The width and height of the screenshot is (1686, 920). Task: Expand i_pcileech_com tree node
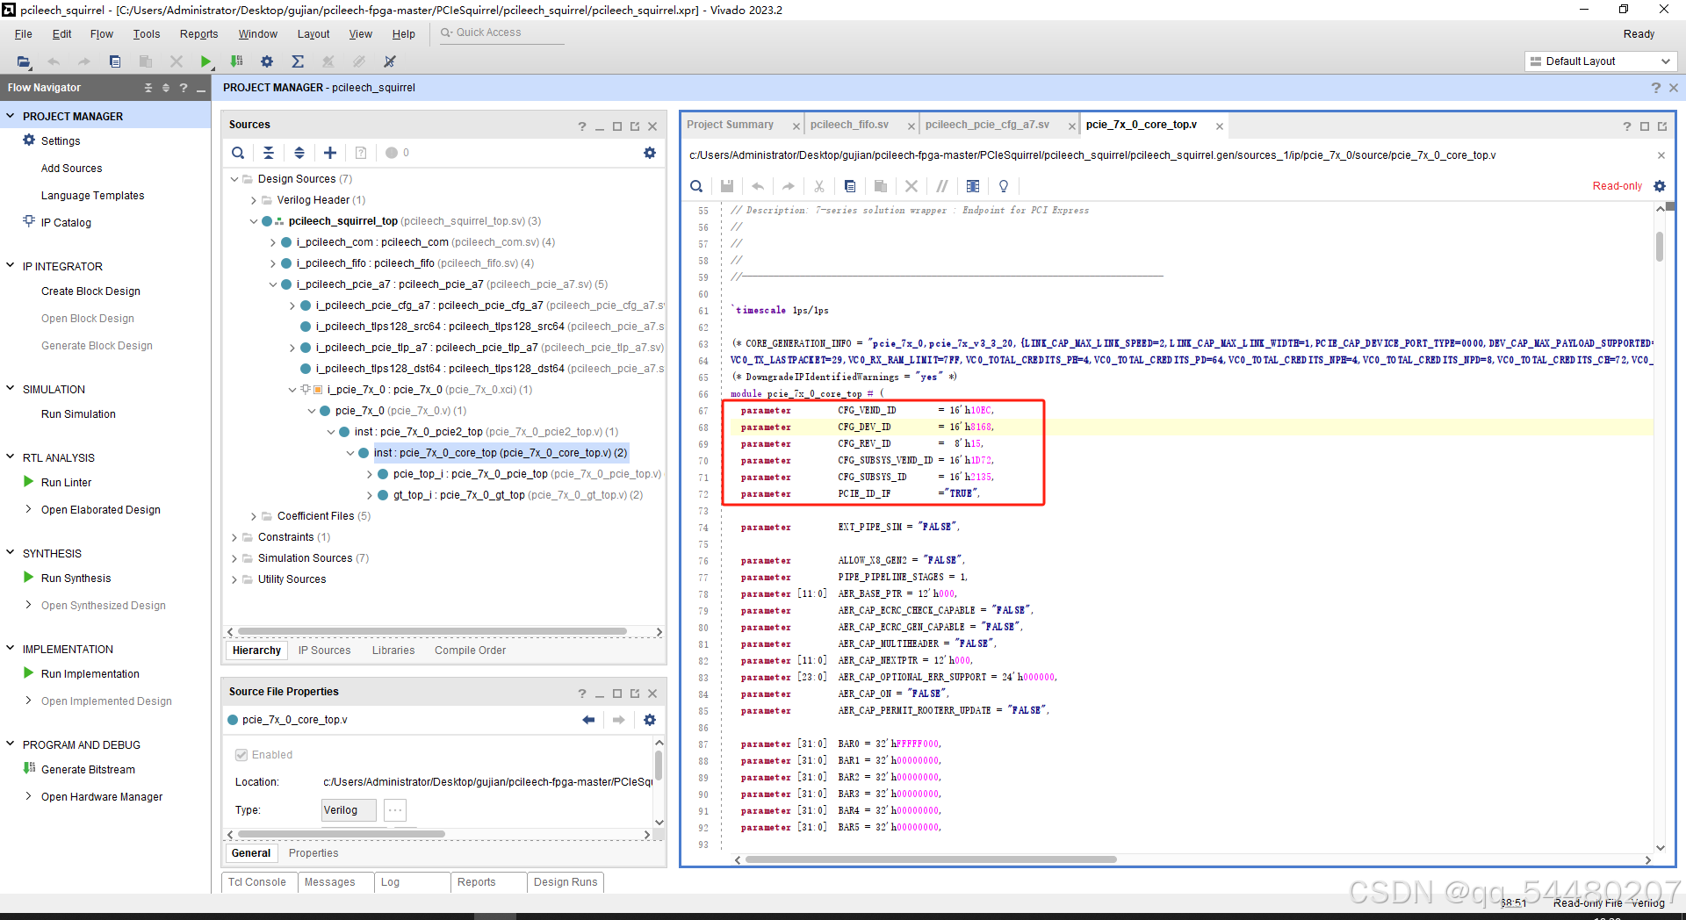click(273, 242)
